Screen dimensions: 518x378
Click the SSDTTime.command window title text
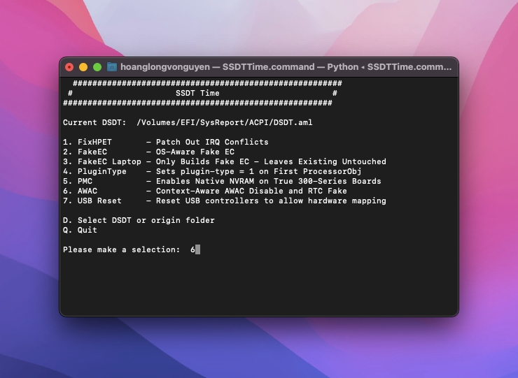(x=286, y=67)
